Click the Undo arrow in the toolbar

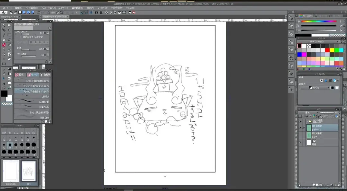click(x=39, y=13)
